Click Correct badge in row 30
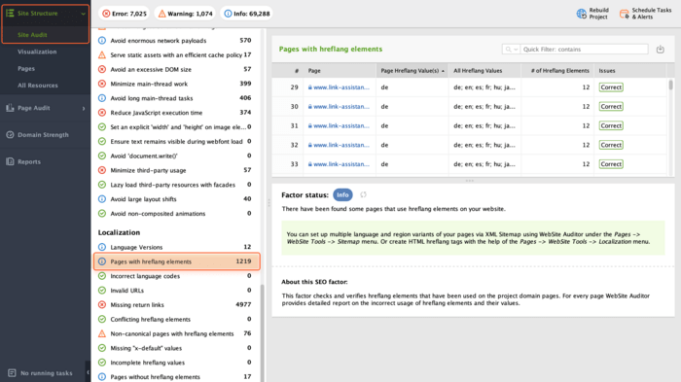Image resolution: width=681 pixels, height=382 pixels. 611,106
